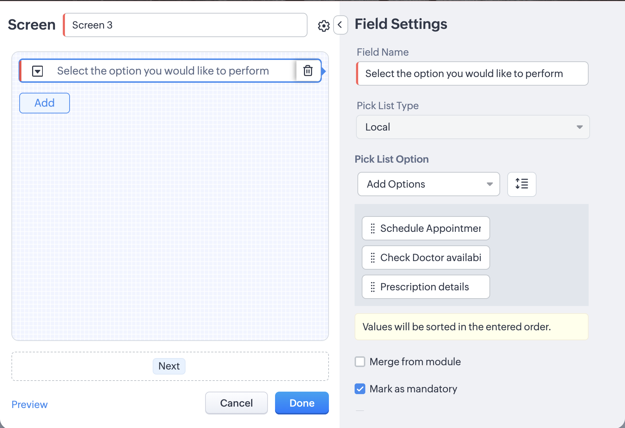The width and height of the screenshot is (625, 428).
Task: Grab the drag handle for Prescription details option
Action: coord(373,287)
